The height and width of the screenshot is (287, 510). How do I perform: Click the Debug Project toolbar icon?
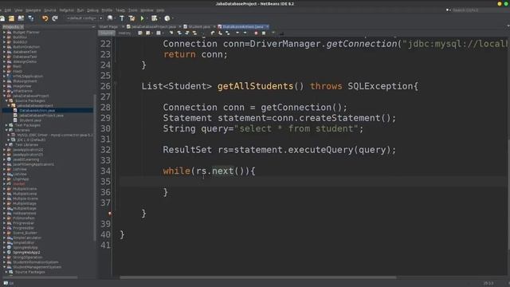pos(154,18)
